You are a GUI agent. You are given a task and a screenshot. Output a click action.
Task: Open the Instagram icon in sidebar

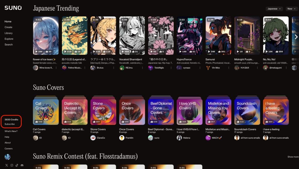click(x=12, y=165)
